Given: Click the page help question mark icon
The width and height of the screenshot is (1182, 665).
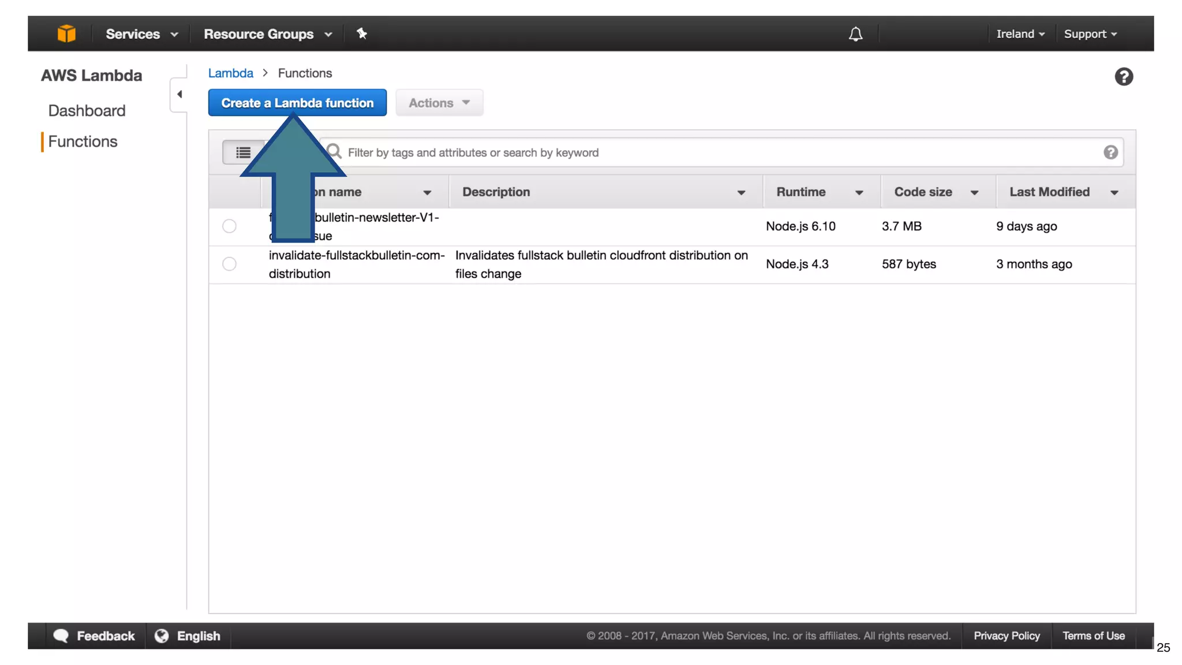Looking at the screenshot, I should click(x=1123, y=76).
